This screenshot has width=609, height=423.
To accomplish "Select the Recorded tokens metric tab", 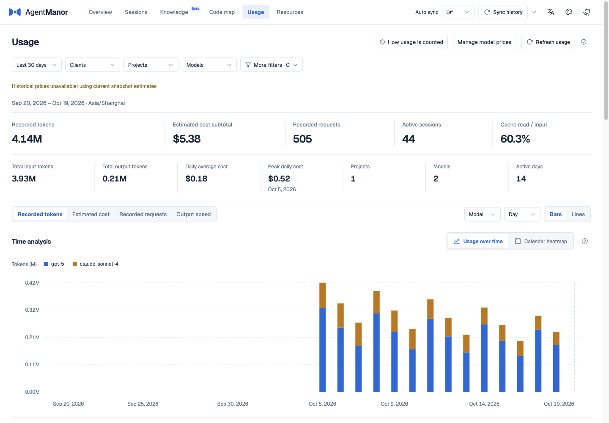I will [40, 214].
